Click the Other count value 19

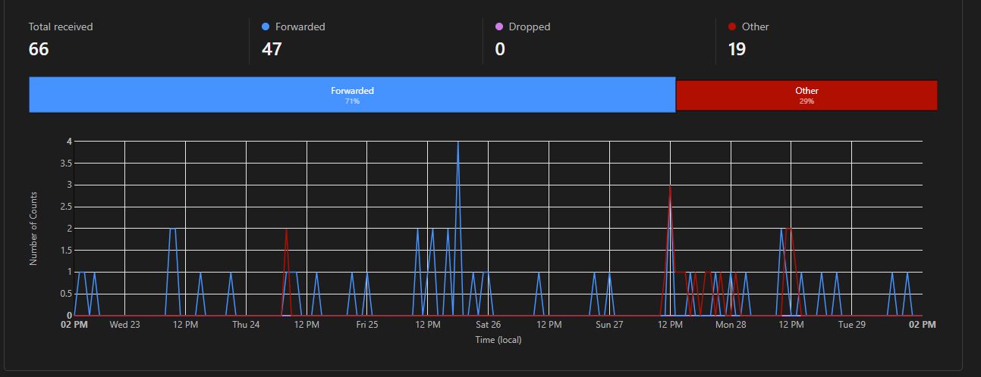(737, 49)
